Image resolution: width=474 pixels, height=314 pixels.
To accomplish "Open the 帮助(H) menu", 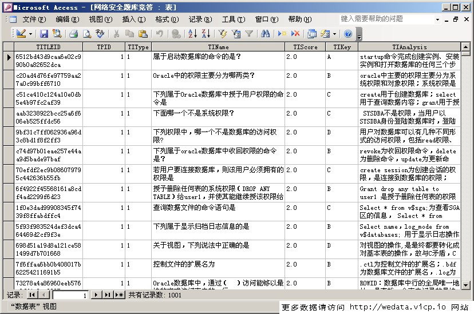I will tap(300, 19).
